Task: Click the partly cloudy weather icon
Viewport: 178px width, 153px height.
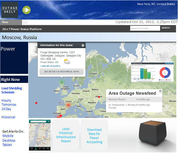Action: coord(67,62)
